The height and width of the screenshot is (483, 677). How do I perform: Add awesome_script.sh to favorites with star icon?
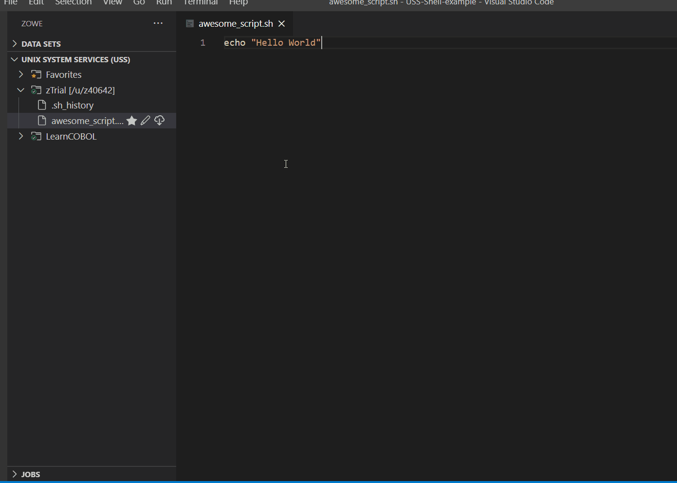click(x=131, y=121)
